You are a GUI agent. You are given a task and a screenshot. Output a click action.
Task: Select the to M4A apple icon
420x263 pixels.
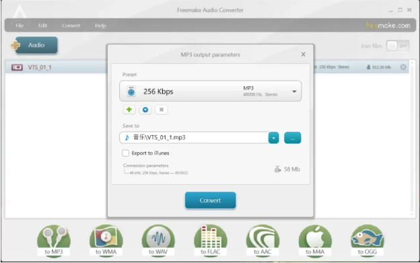tap(315, 241)
